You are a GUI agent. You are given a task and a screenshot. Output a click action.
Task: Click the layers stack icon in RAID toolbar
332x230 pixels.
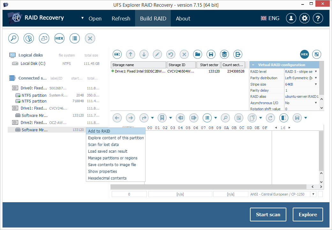point(224,54)
